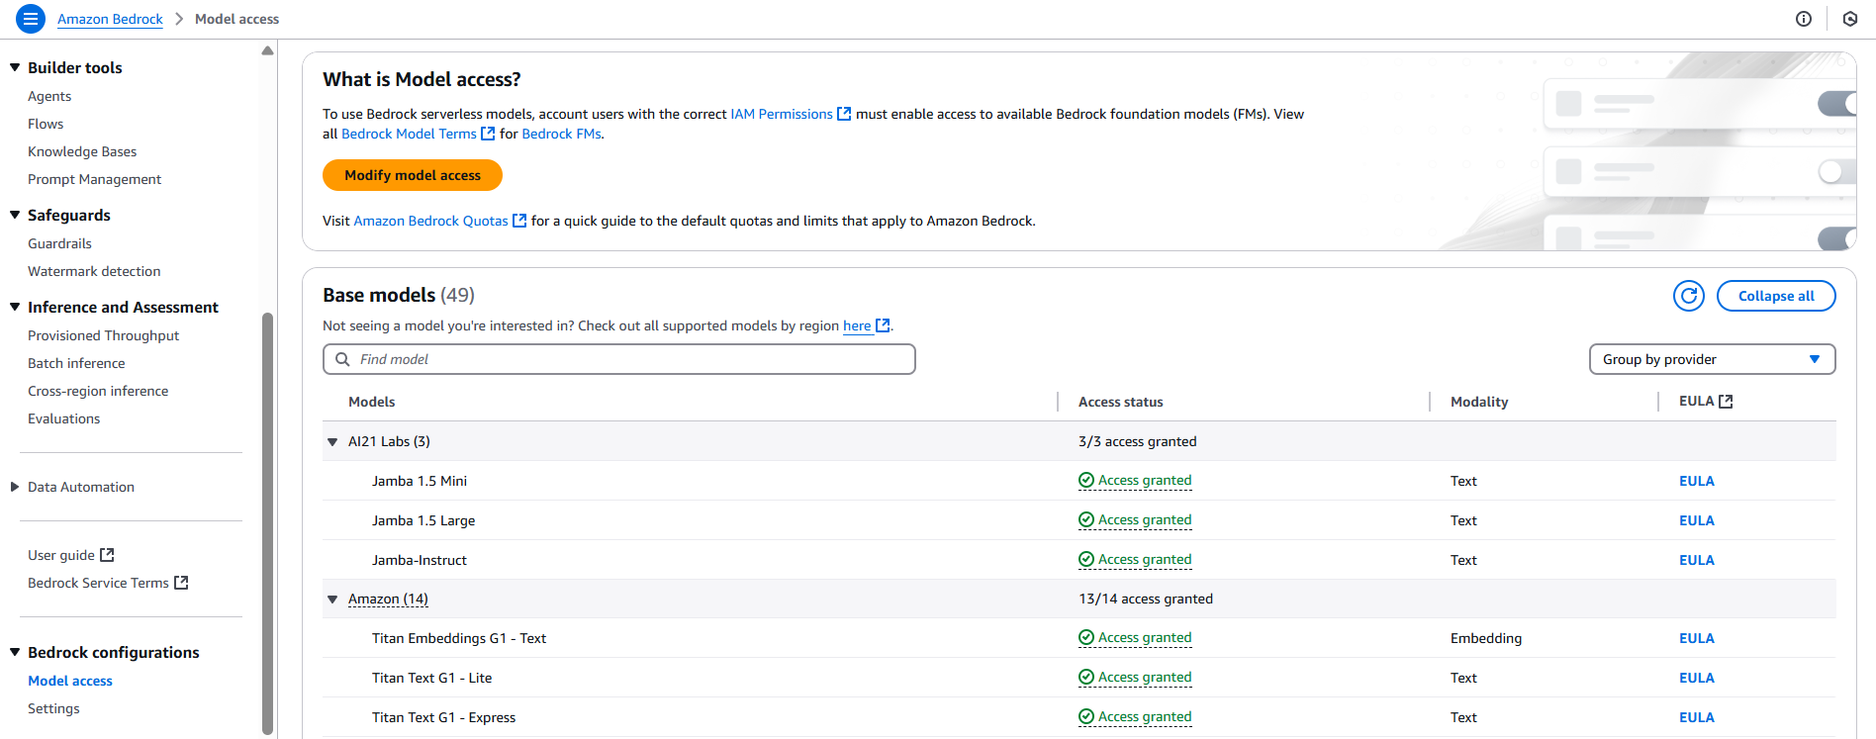The image size is (1876, 739).
Task: Click scroll up arrow of sidebar
Action: pos(267,50)
